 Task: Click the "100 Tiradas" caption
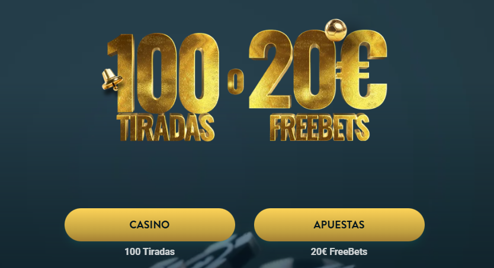pyautogui.click(x=150, y=251)
